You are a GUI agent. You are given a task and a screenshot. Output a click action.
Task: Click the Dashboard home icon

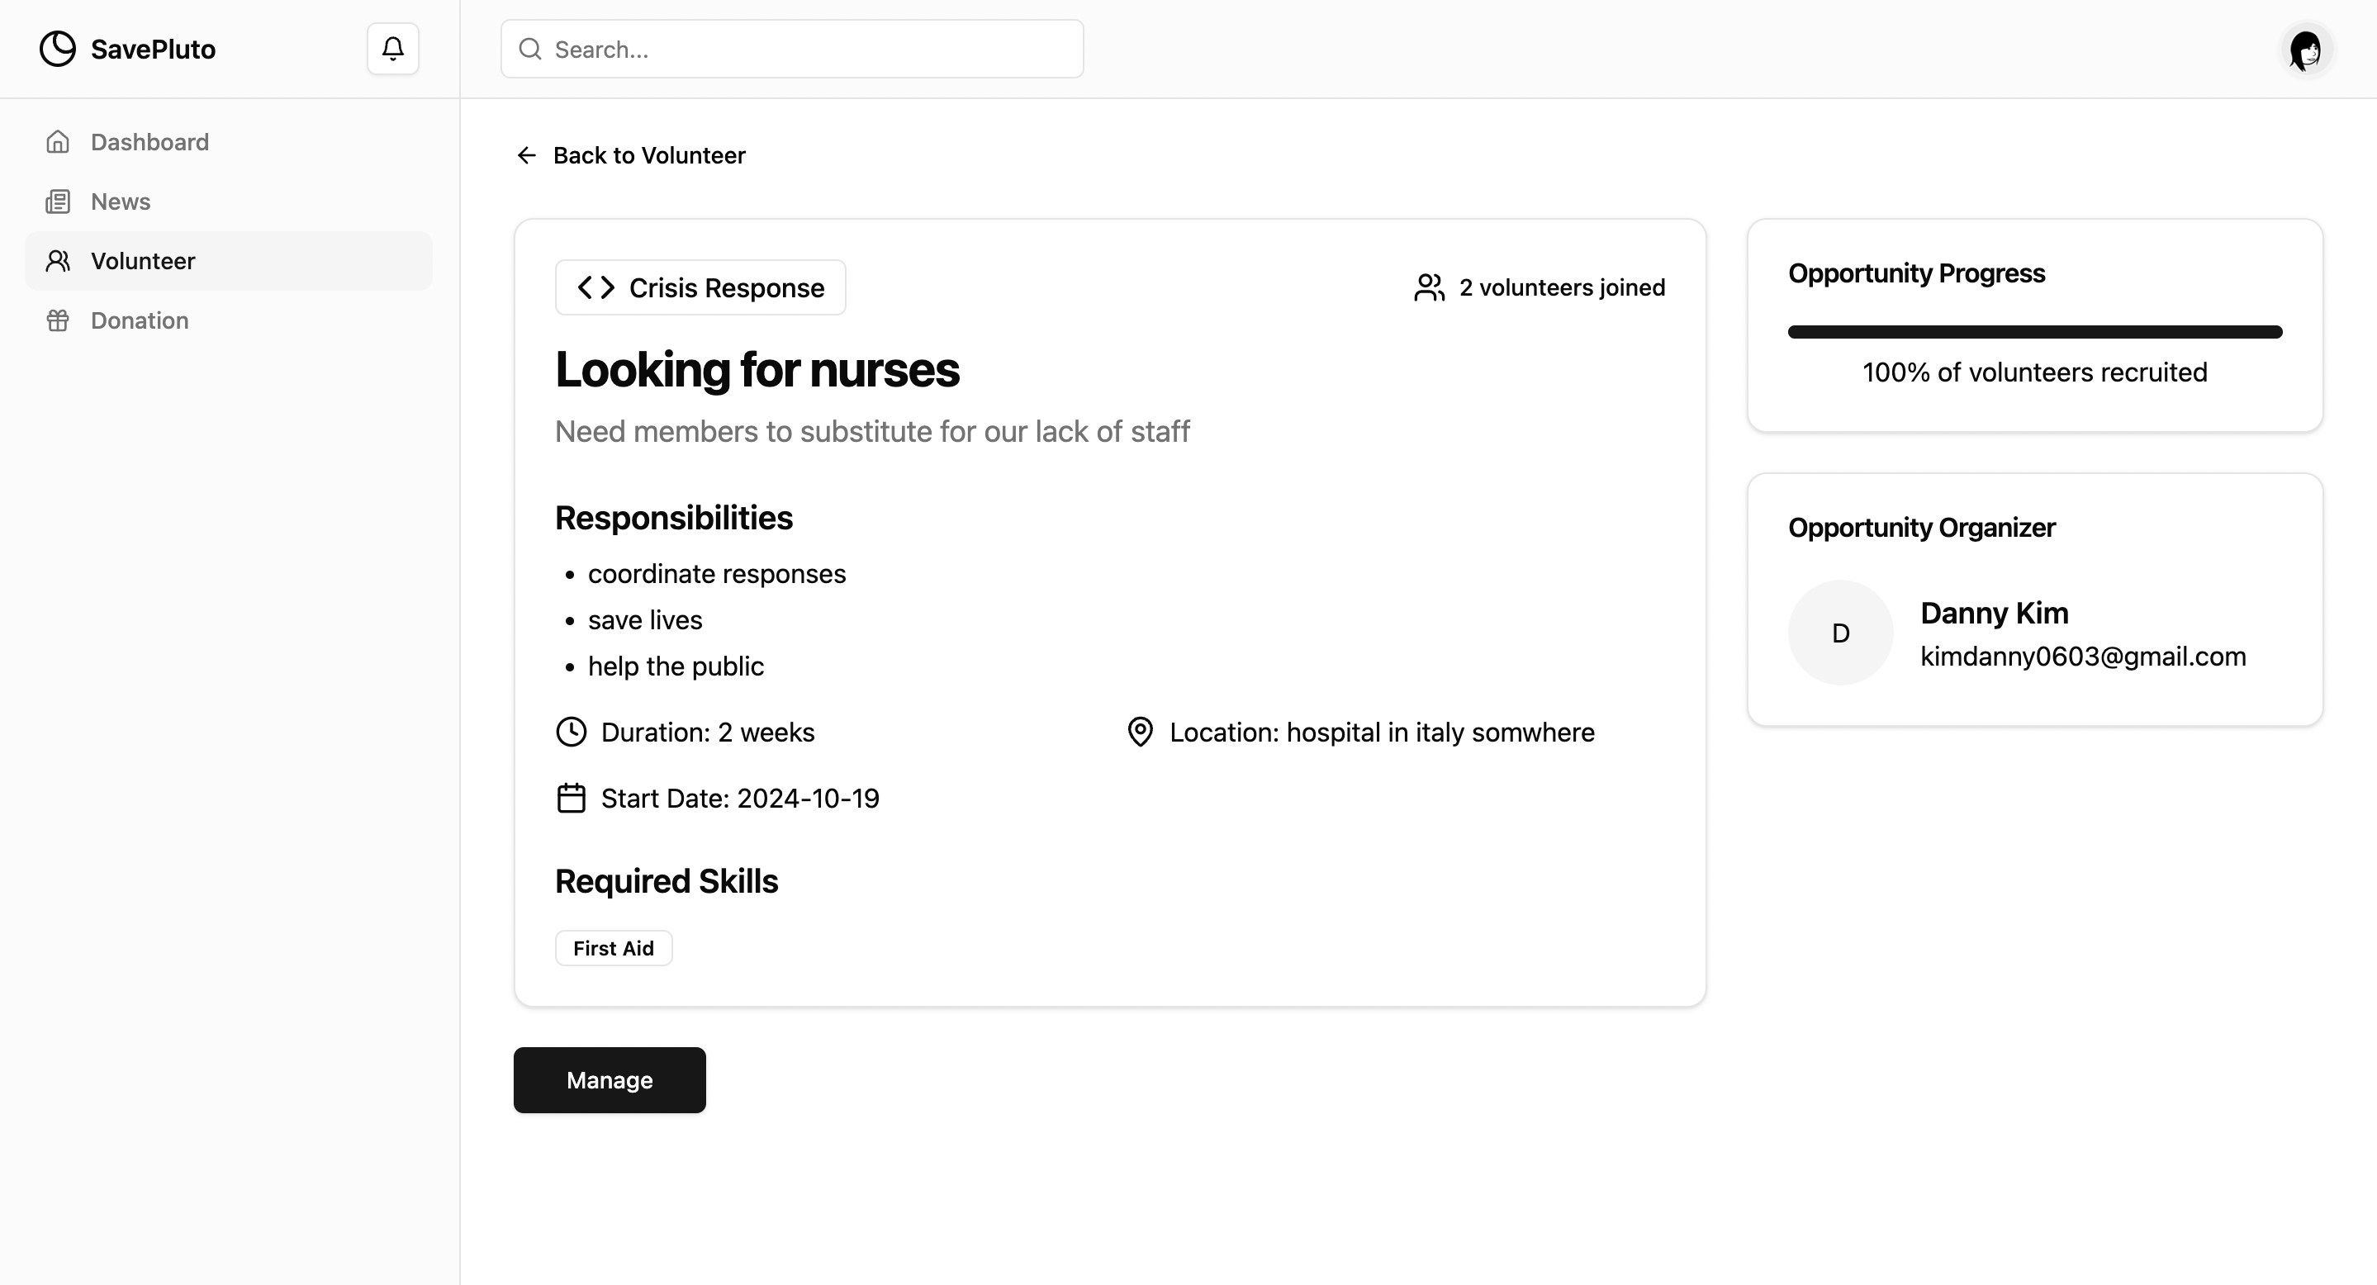pyautogui.click(x=58, y=142)
